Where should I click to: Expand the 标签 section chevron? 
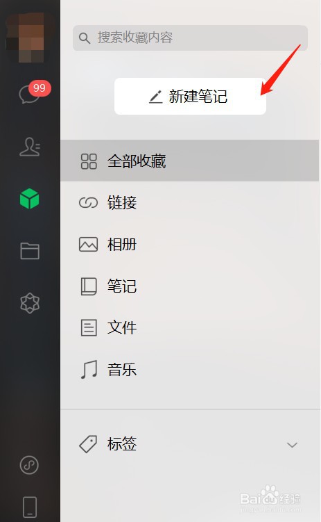pyautogui.click(x=292, y=444)
